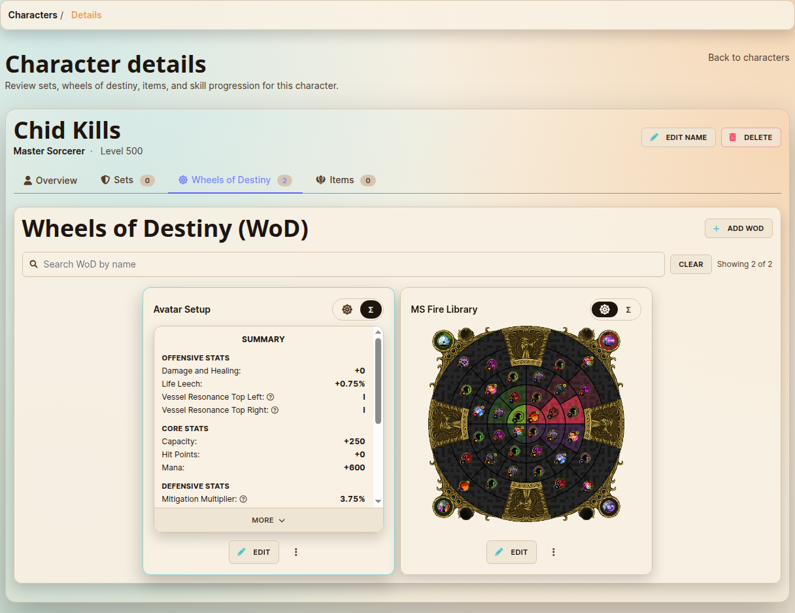
Task: Click the magnifier icon in the search box
Action: click(x=34, y=264)
